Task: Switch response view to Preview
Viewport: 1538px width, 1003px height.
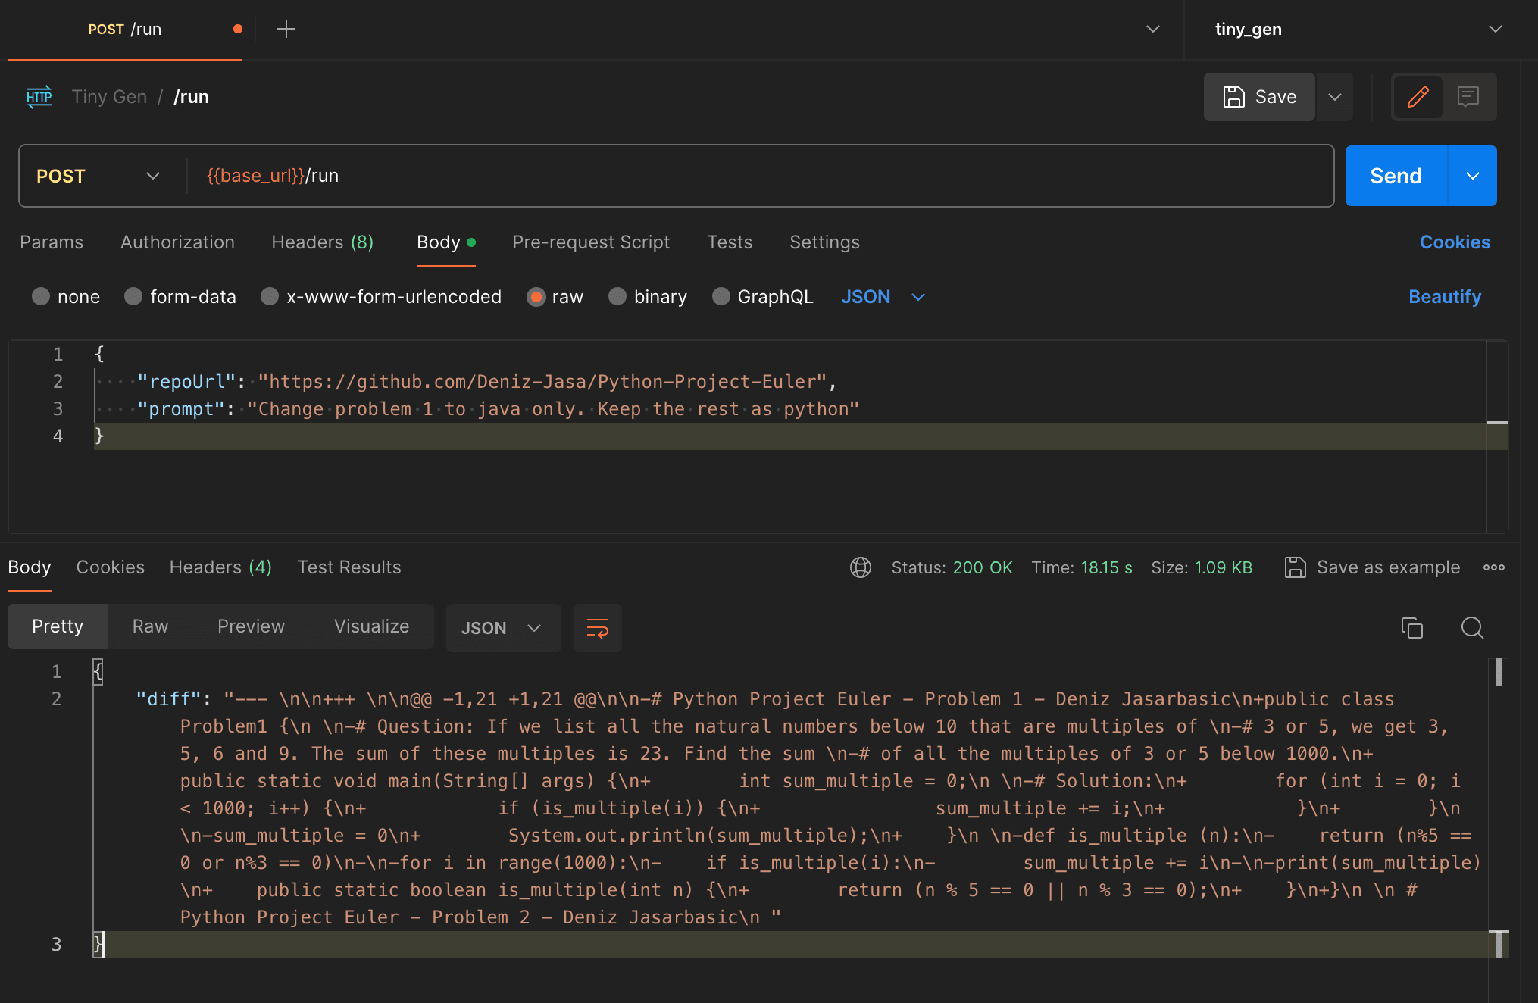Action: [x=251, y=626]
